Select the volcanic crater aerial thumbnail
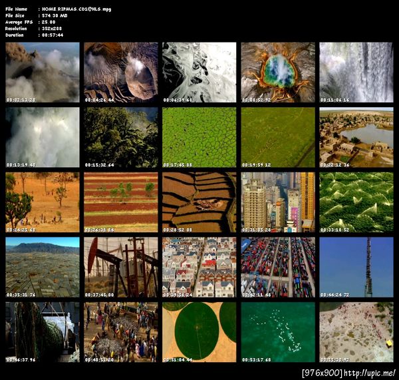The width and height of the screenshot is (399, 380). tap(121, 73)
